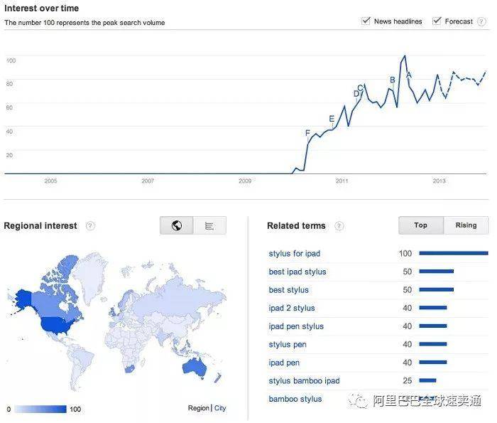Click news headline marker A on graph
The image size is (497, 423).
point(409,75)
